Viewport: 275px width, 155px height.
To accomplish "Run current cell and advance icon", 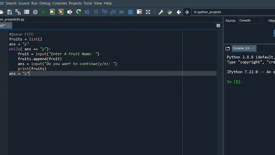I will [61, 12].
